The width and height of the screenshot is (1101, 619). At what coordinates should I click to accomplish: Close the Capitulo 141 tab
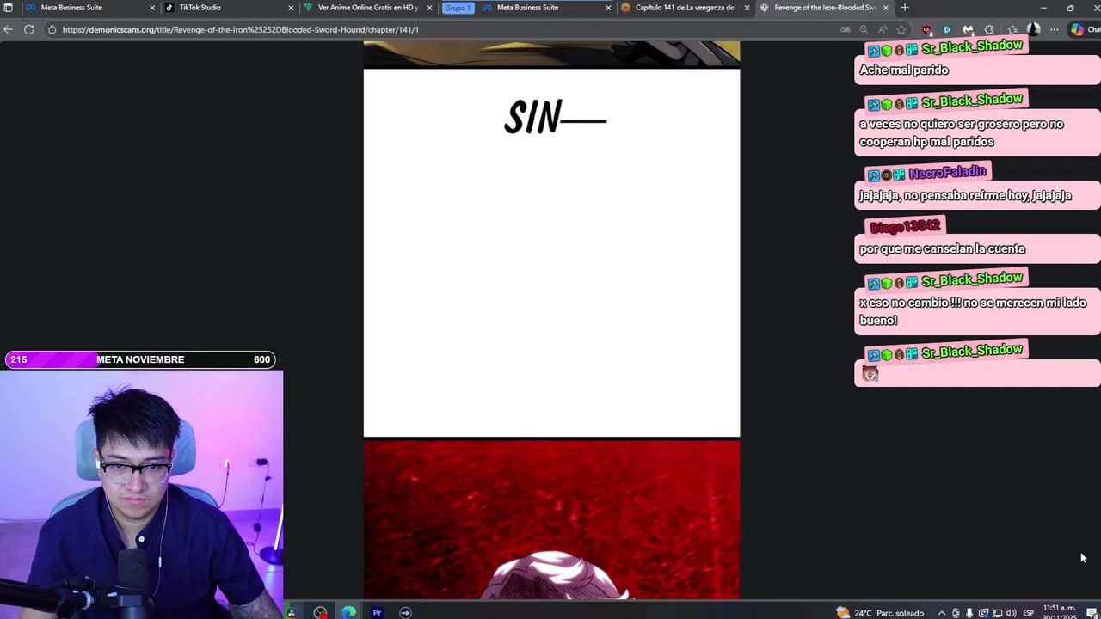coord(747,8)
